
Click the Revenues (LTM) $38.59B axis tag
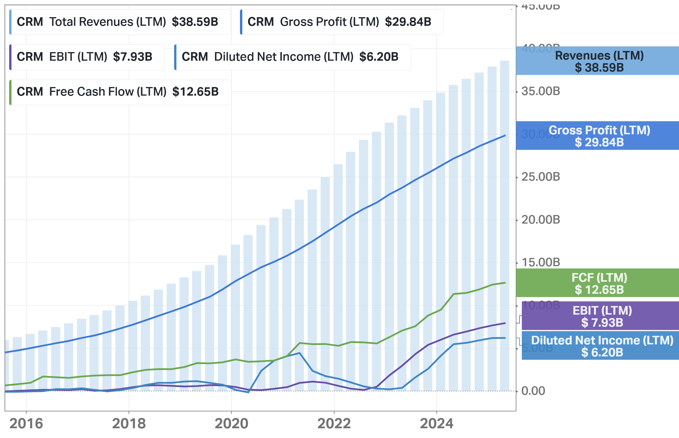pos(599,61)
